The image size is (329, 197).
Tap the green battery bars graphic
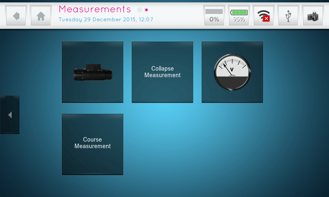tap(239, 12)
